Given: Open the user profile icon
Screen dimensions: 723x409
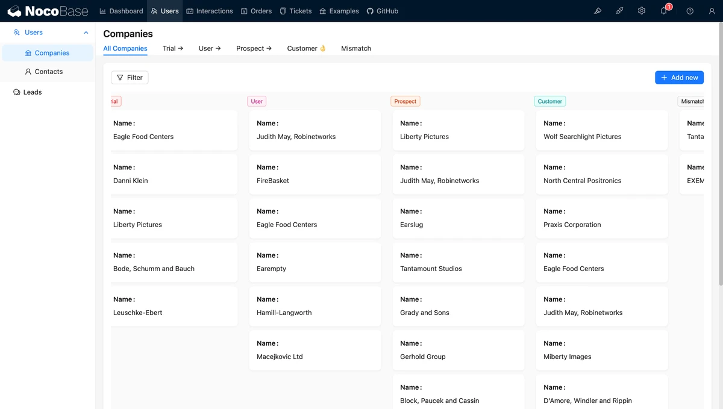Looking at the screenshot, I should point(712,11).
